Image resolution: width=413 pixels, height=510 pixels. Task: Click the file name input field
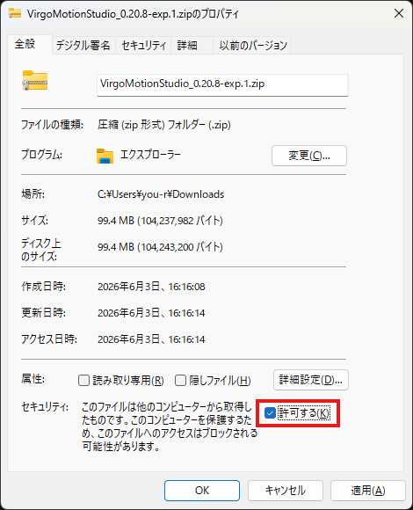click(x=222, y=85)
